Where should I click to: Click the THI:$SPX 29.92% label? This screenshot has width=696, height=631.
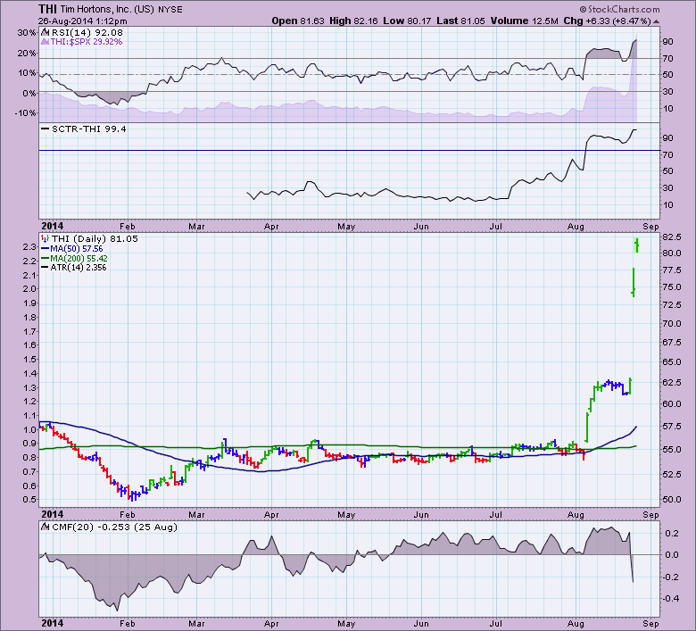[87, 42]
